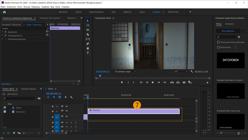Select the Hand tool

coord(88,48)
